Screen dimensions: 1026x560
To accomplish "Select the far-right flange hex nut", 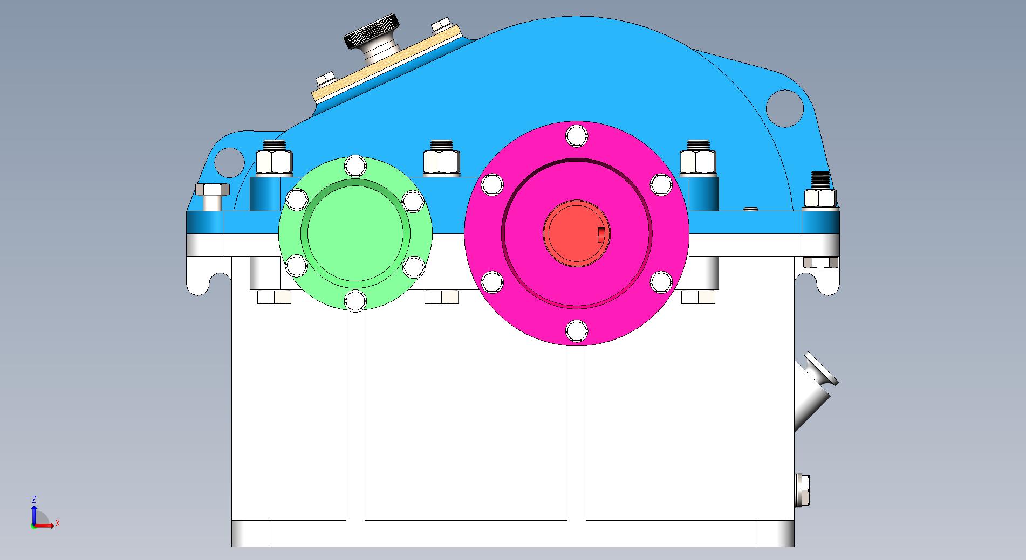I will tap(821, 198).
